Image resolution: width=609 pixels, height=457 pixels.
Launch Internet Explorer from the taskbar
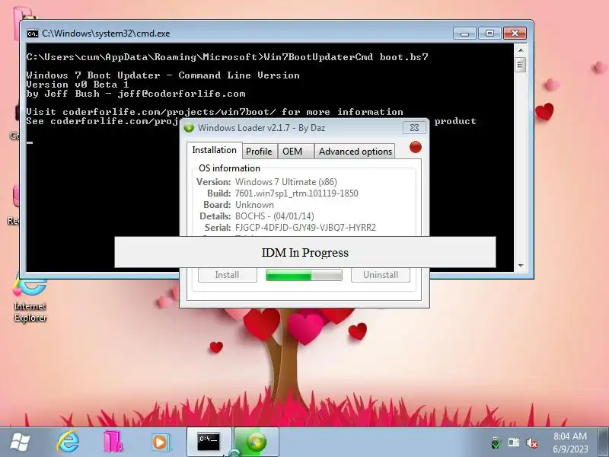[x=69, y=443]
